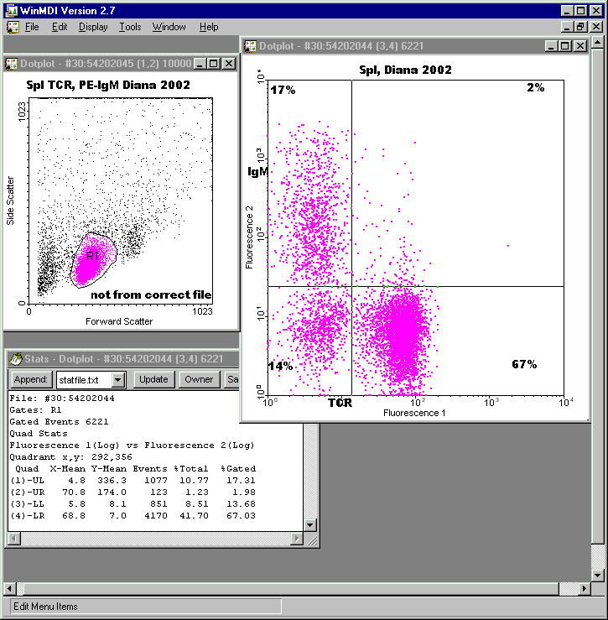Open the statfile.txt dropdown list
The width and height of the screenshot is (608, 620).
117,379
